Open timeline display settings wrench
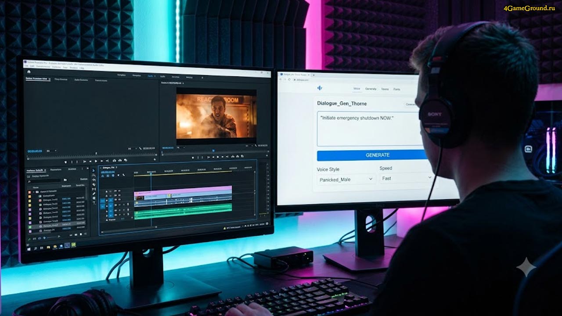This screenshot has height=316, width=562. (x=124, y=176)
